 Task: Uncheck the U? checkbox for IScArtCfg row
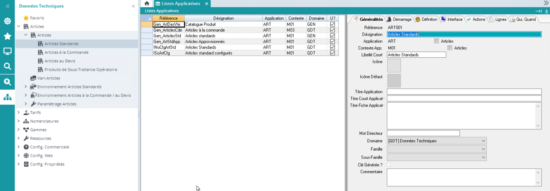[x=332, y=53]
